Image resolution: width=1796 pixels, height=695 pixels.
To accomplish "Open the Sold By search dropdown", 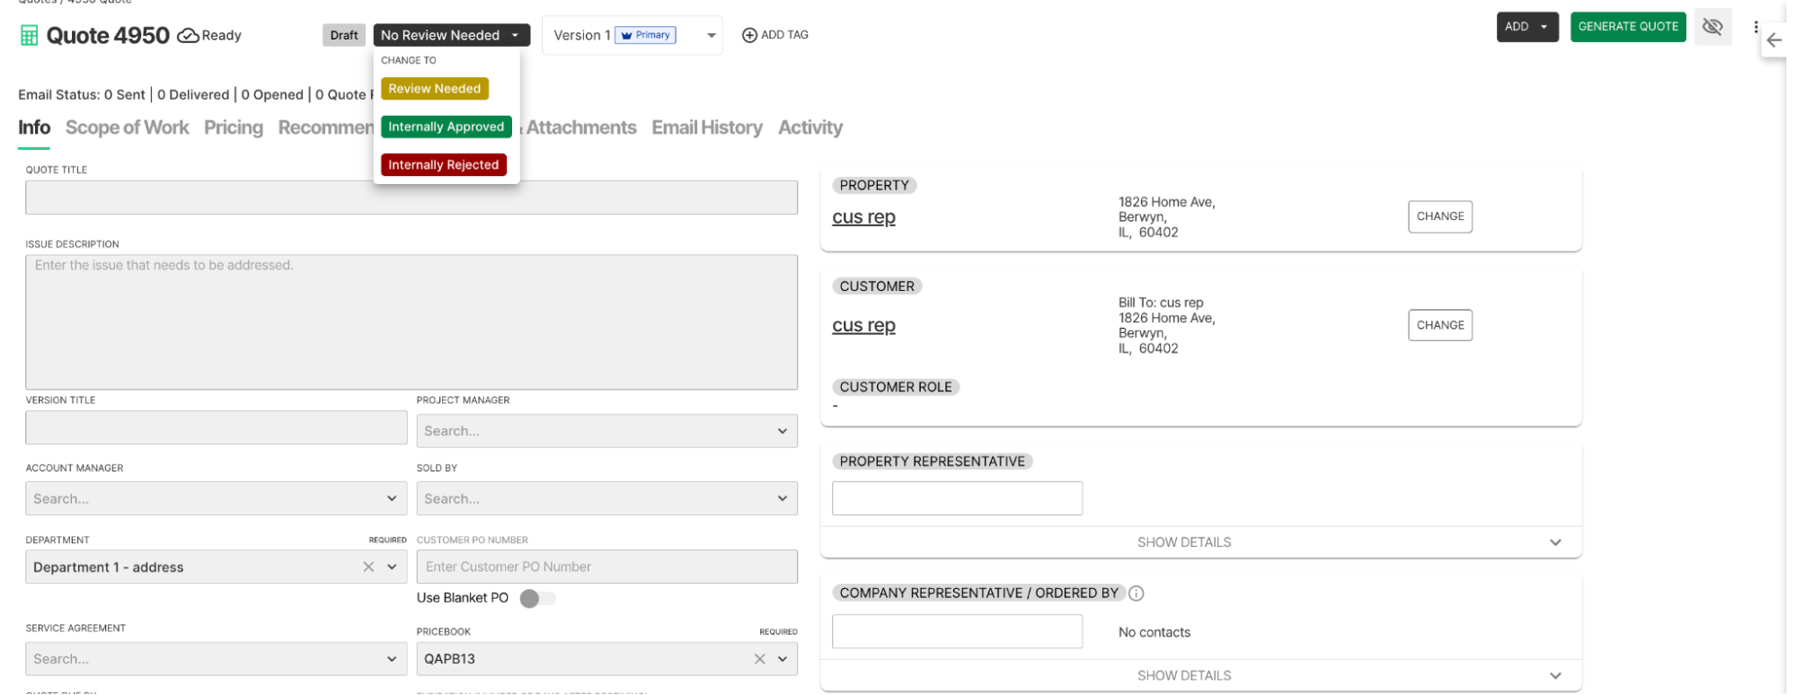I will click(606, 498).
